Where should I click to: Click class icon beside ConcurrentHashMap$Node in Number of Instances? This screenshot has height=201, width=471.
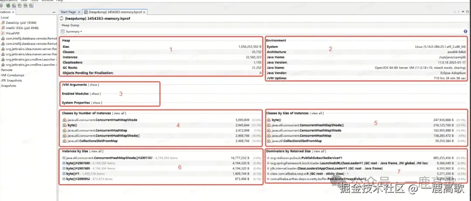tap(64, 120)
